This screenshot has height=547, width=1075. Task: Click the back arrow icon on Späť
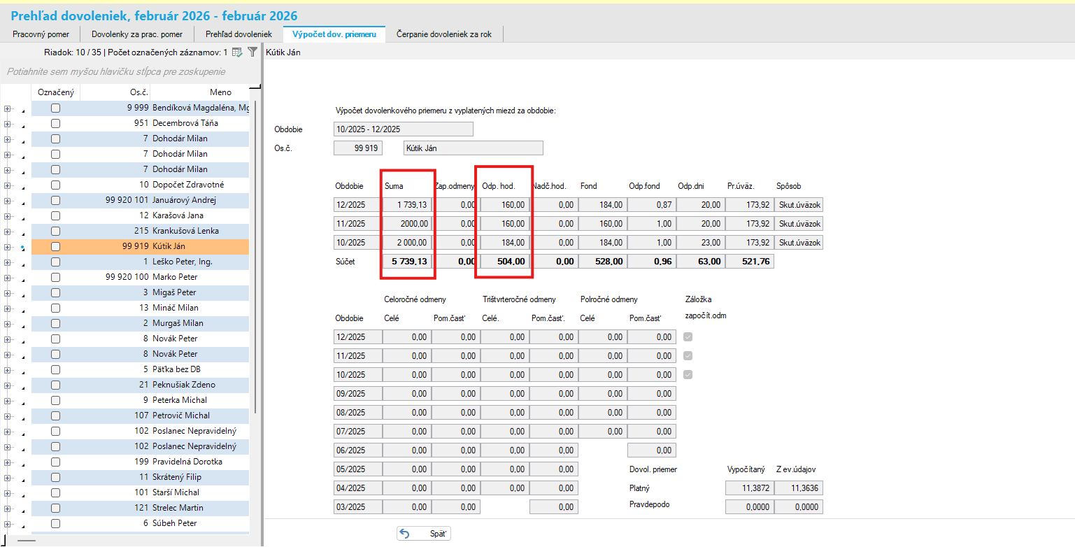[x=405, y=534]
